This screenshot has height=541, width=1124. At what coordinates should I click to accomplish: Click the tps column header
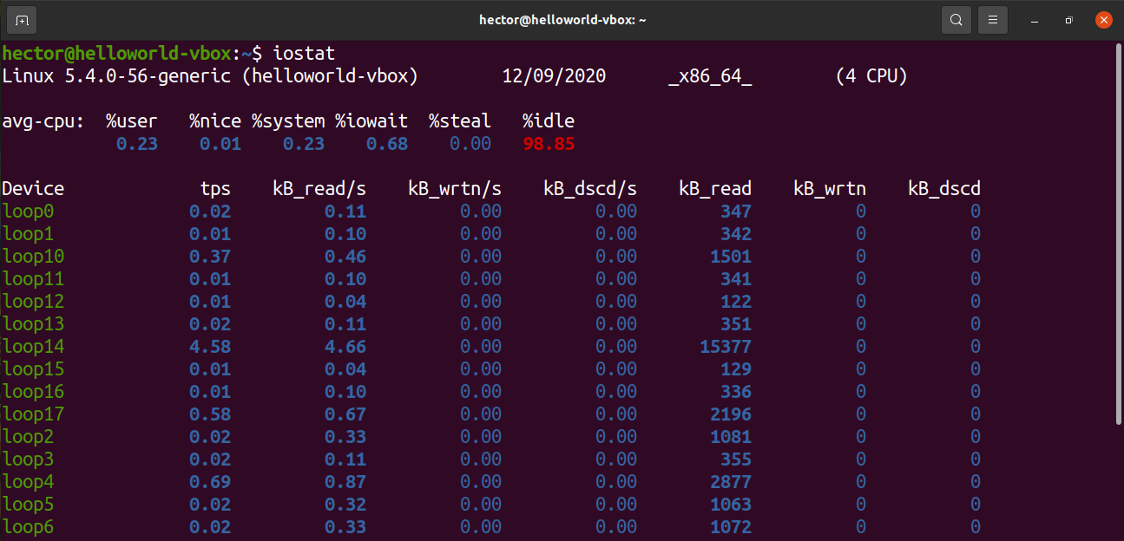tap(215, 189)
